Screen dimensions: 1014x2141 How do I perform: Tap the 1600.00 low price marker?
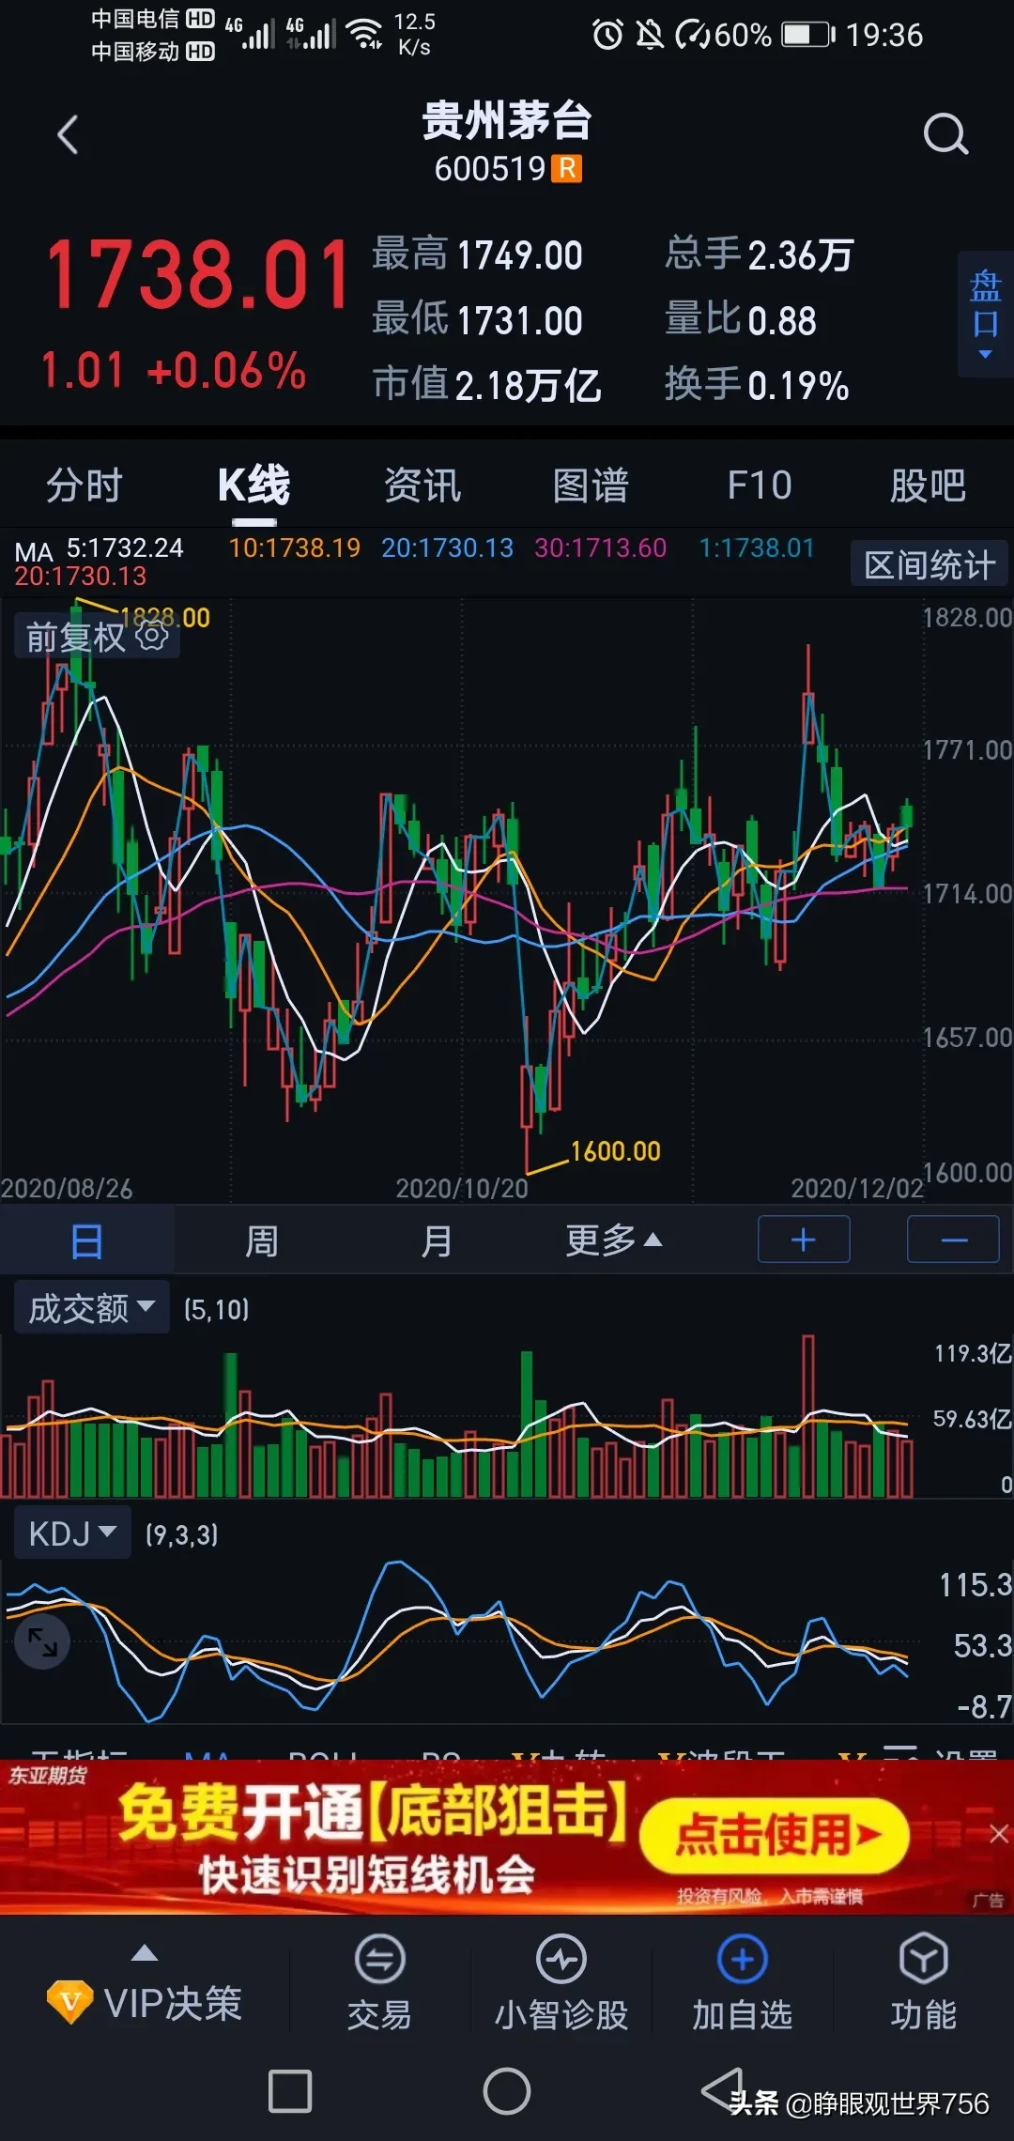pos(615,1150)
